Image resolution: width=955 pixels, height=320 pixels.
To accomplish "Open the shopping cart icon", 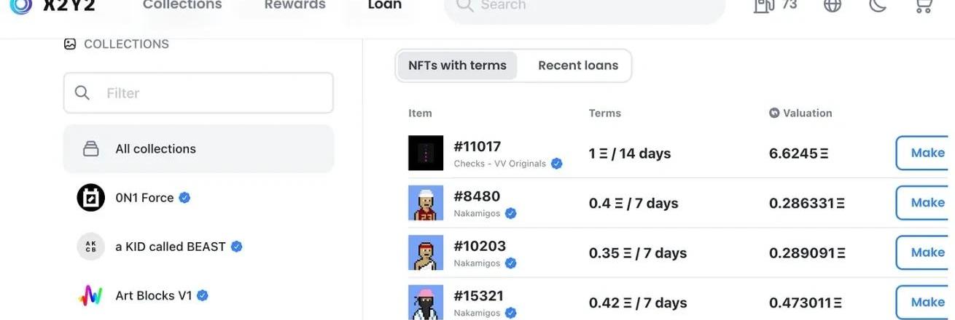I will 923,6.
